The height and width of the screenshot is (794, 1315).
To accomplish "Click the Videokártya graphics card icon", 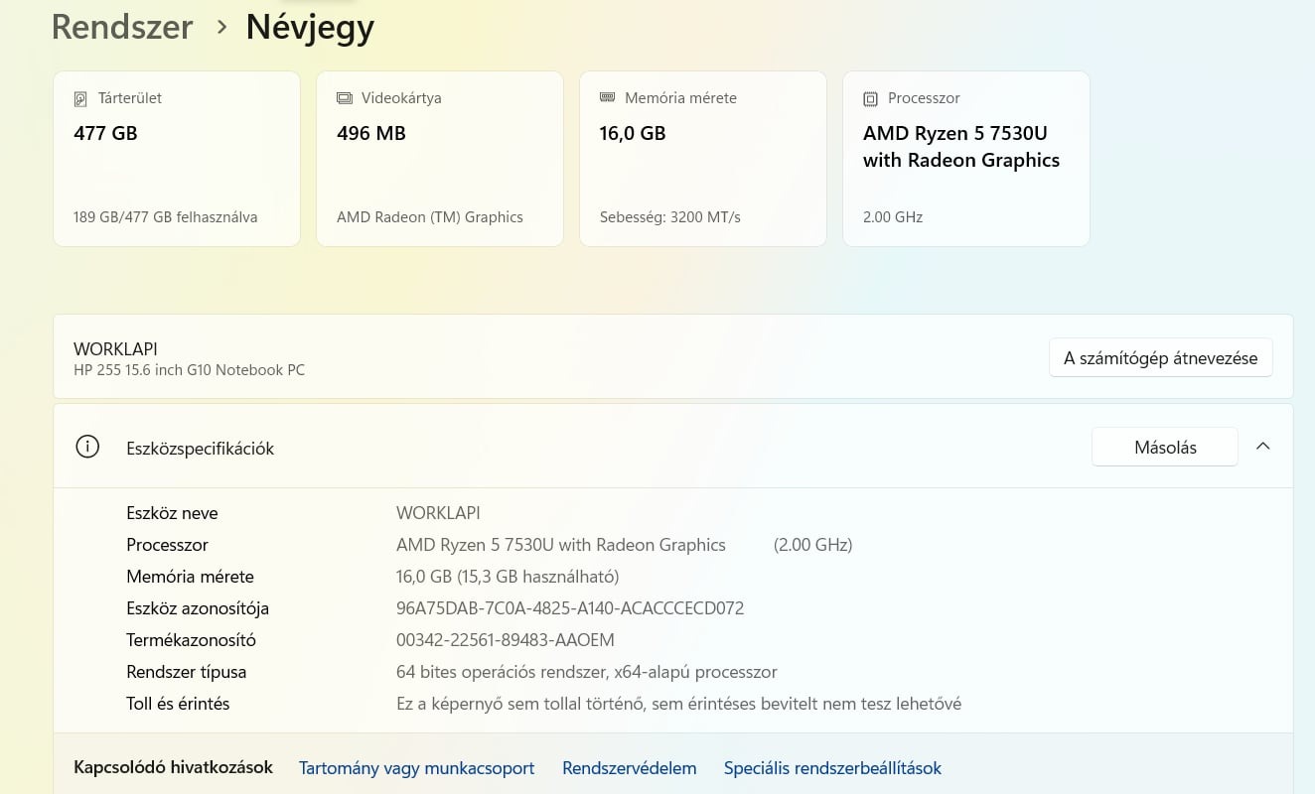I will coord(345,98).
